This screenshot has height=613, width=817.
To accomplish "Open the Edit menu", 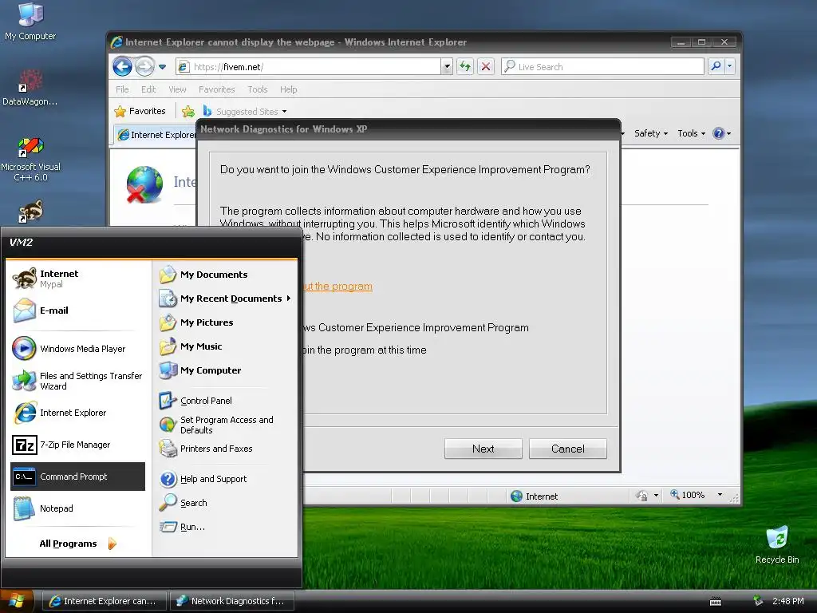I will (x=148, y=89).
